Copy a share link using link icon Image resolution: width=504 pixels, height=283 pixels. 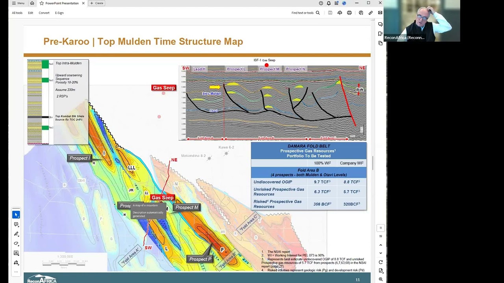point(371,13)
